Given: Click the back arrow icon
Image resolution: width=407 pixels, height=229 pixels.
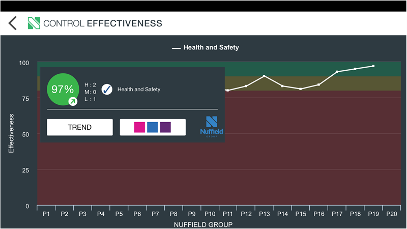Looking at the screenshot, I should 13,23.
